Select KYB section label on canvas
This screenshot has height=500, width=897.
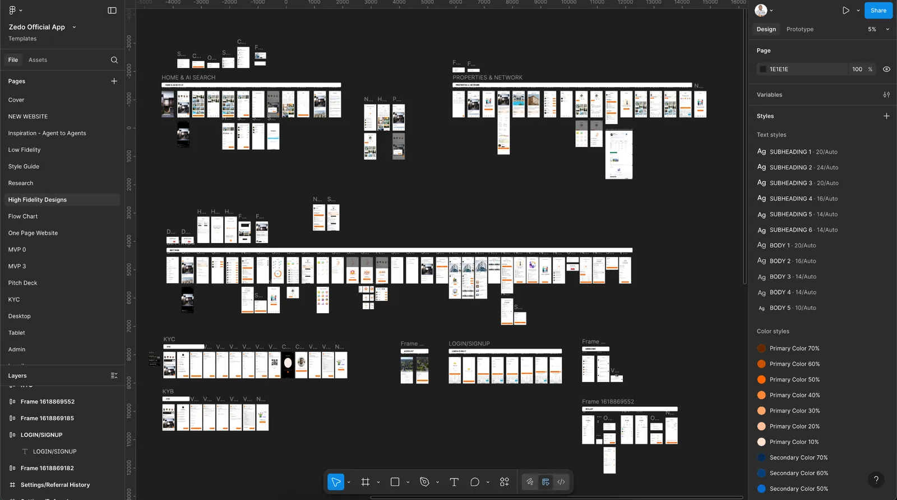[168, 392]
